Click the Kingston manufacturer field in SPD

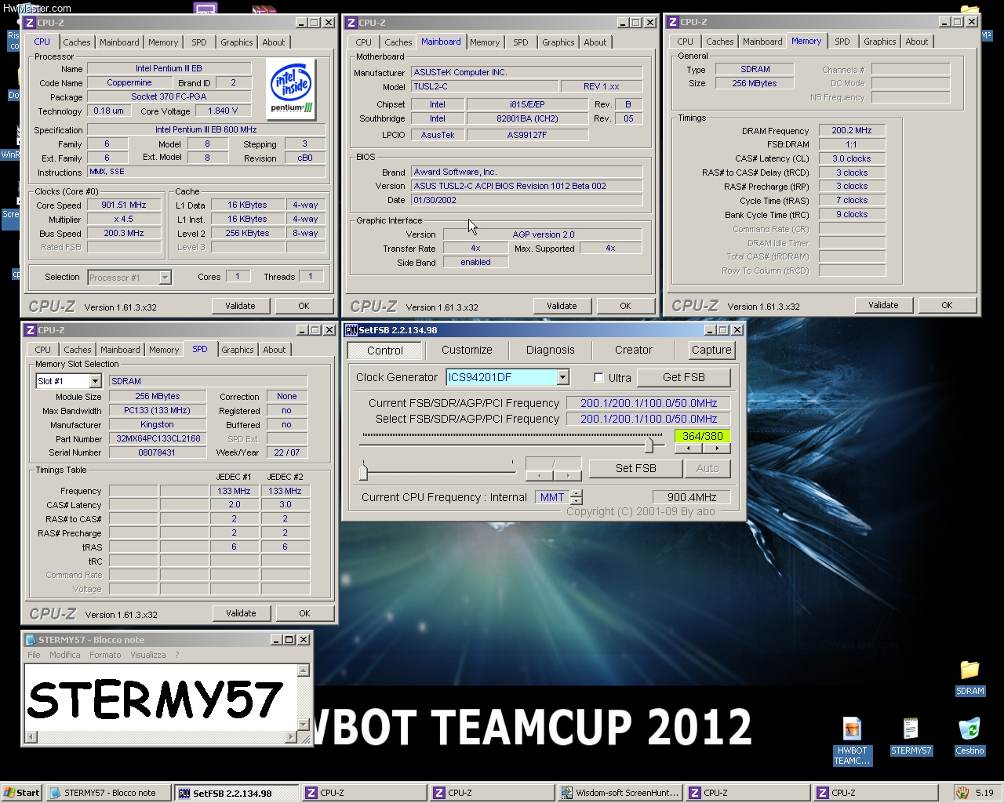[157, 424]
